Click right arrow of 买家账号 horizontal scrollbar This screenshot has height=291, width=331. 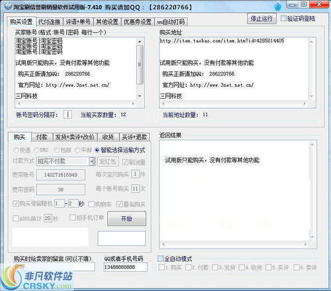click(x=133, y=103)
